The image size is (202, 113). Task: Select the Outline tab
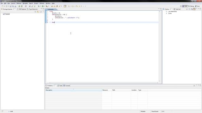click(x=167, y=9)
